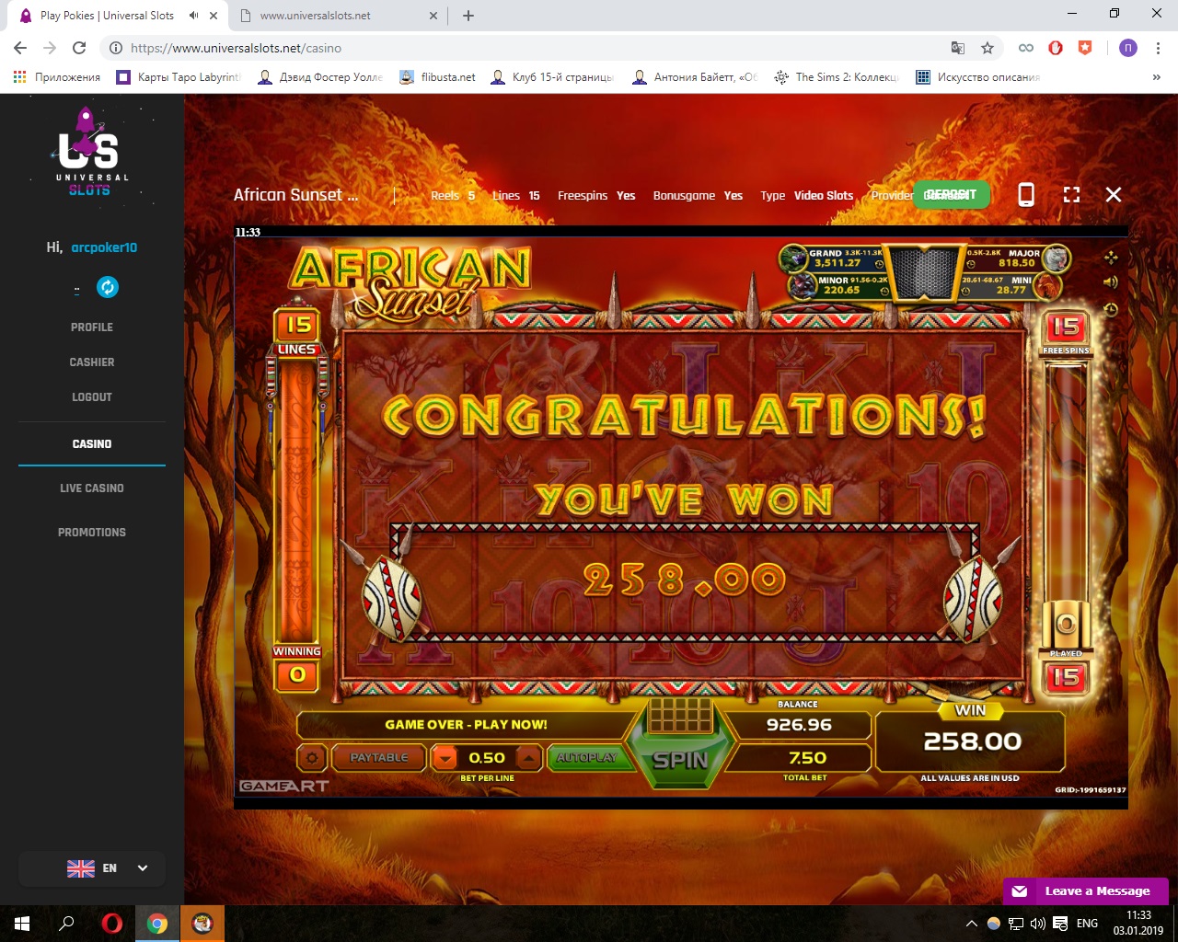The height and width of the screenshot is (942, 1178).
Task: Click the Leave a Message chat button
Action: pos(1086,890)
